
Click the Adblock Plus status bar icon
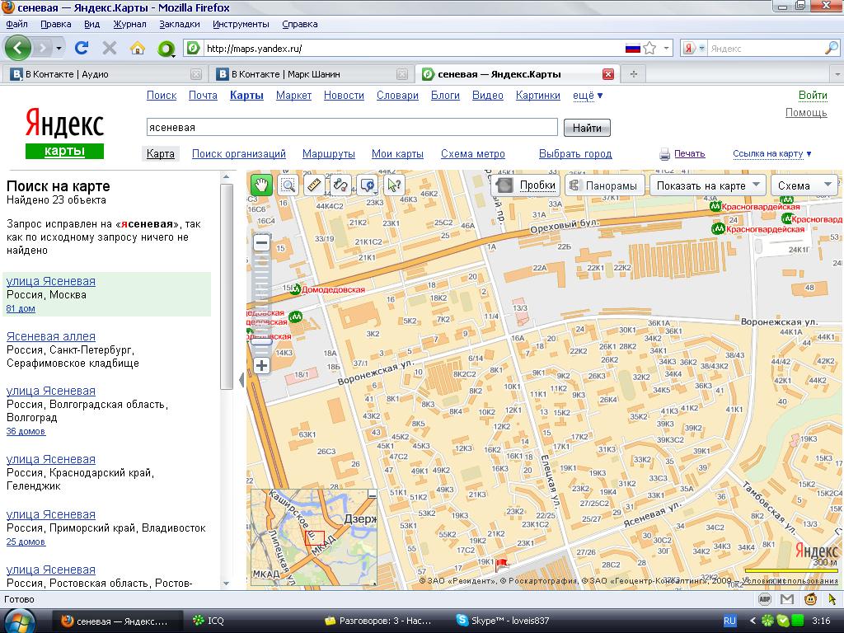click(764, 598)
